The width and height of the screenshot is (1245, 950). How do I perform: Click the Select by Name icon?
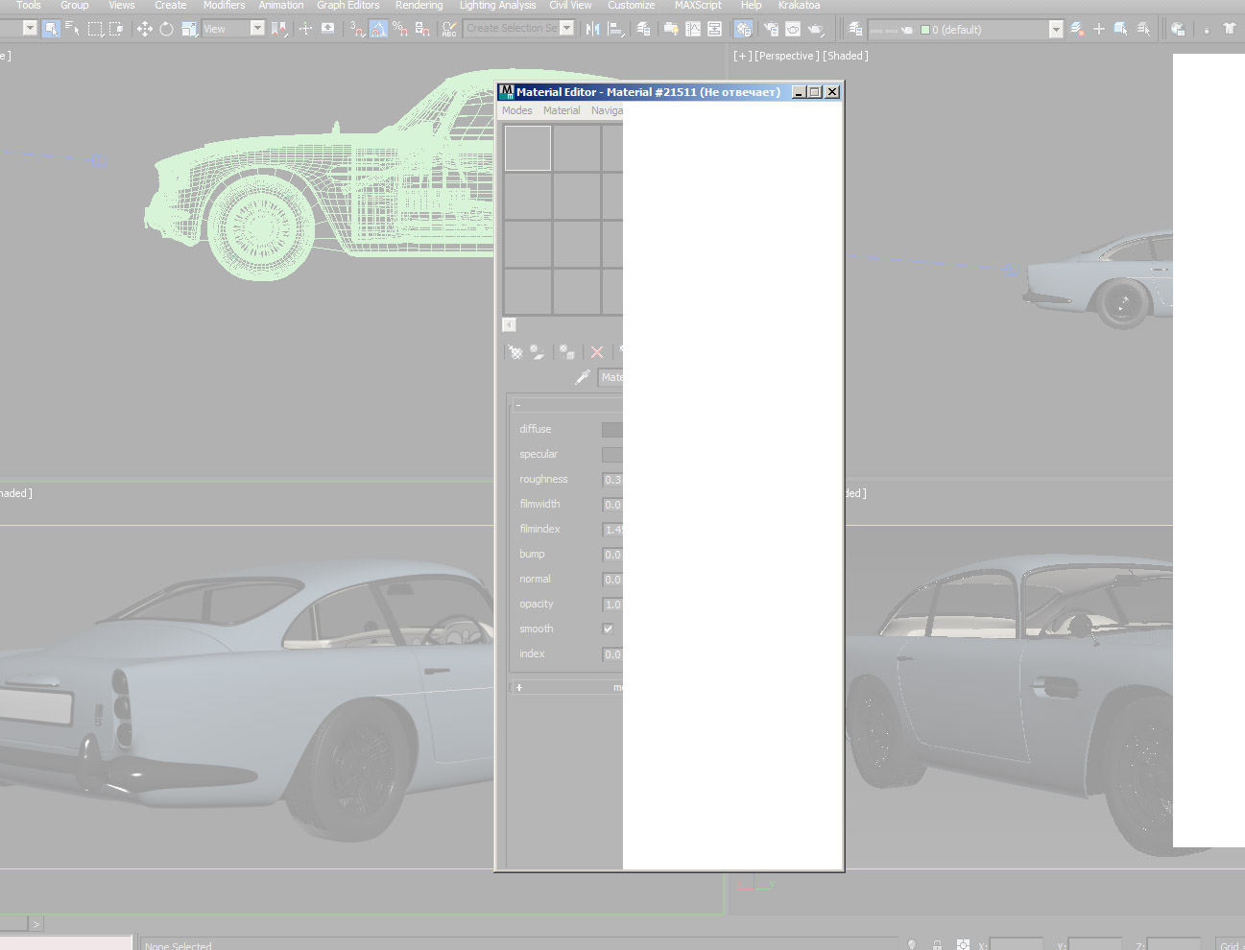73,29
